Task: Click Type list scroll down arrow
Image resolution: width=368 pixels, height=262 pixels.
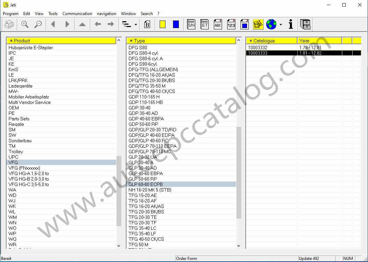Action: click(x=239, y=246)
